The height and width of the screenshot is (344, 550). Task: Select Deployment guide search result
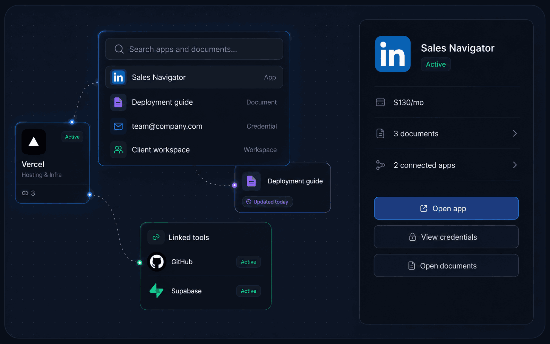pos(194,102)
